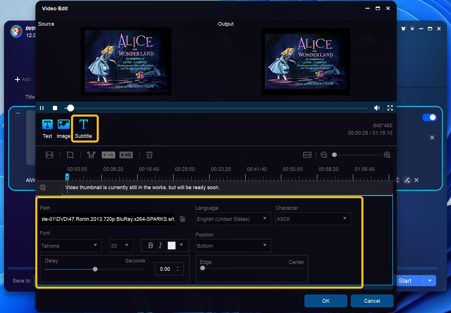Increase delay seconds with stepper up arrow
Image resolution: width=451 pixels, height=313 pixels.
[178, 267]
